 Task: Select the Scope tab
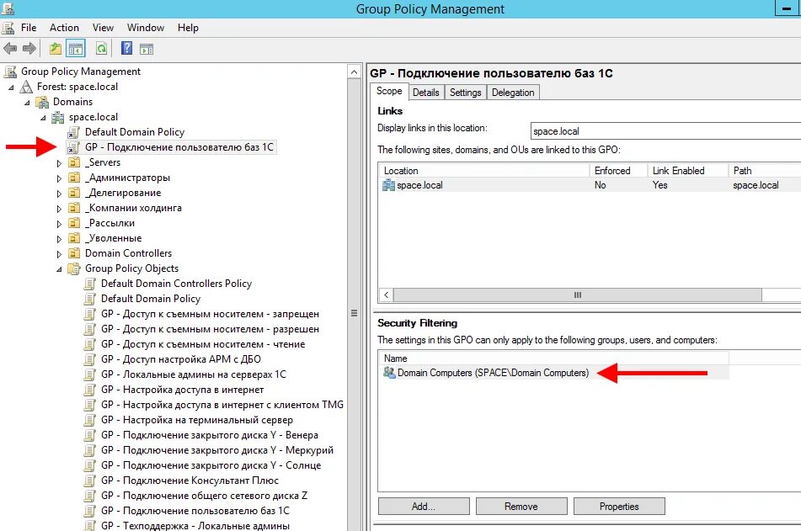coord(389,91)
